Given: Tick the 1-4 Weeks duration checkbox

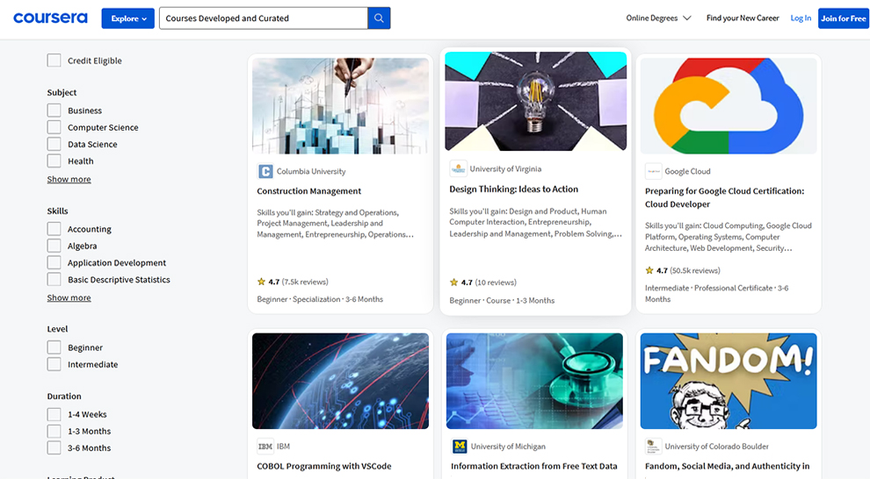Looking at the screenshot, I should [x=54, y=414].
